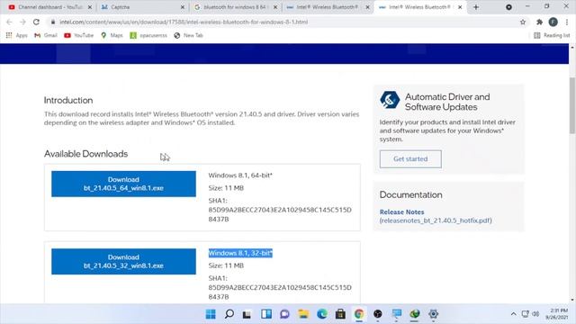Open Chrome three-dot menu
The image size is (576, 324).
tap(567, 22)
